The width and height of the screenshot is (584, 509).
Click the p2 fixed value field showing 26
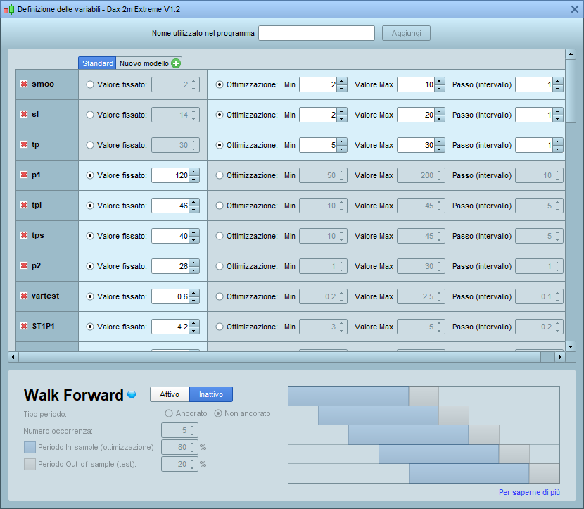pyautogui.click(x=170, y=266)
